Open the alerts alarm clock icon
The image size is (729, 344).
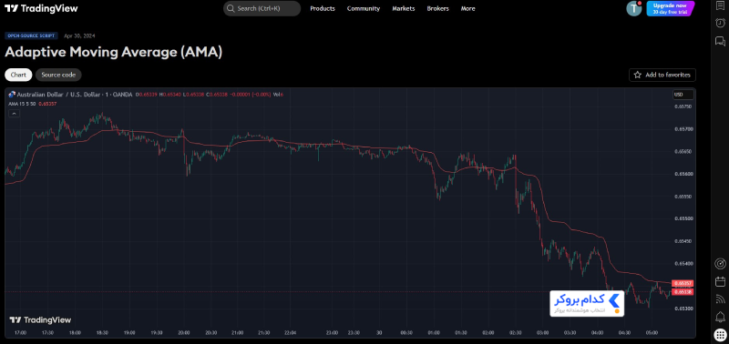click(720, 24)
